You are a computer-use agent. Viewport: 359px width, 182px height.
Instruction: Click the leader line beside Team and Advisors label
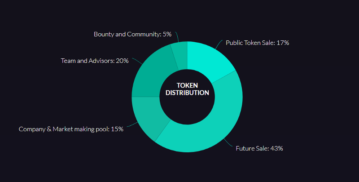[x=137, y=61]
